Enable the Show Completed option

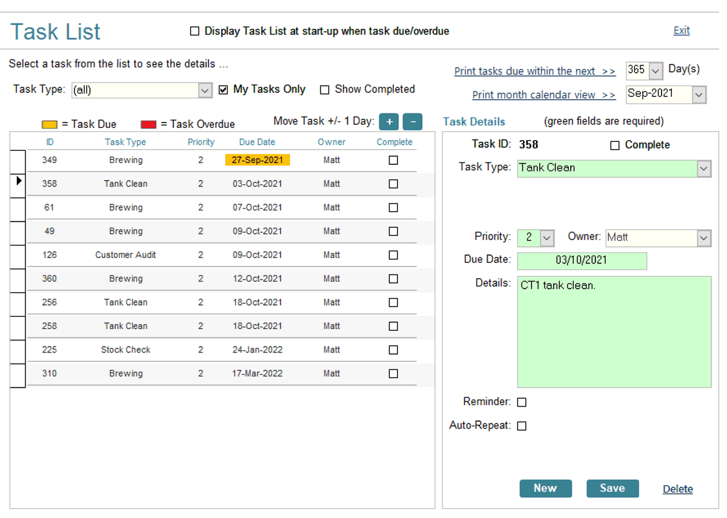click(x=324, y=89)
